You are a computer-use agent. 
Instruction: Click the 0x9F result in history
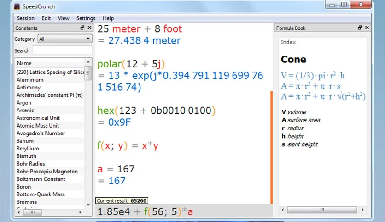click(x=120, y=122)
